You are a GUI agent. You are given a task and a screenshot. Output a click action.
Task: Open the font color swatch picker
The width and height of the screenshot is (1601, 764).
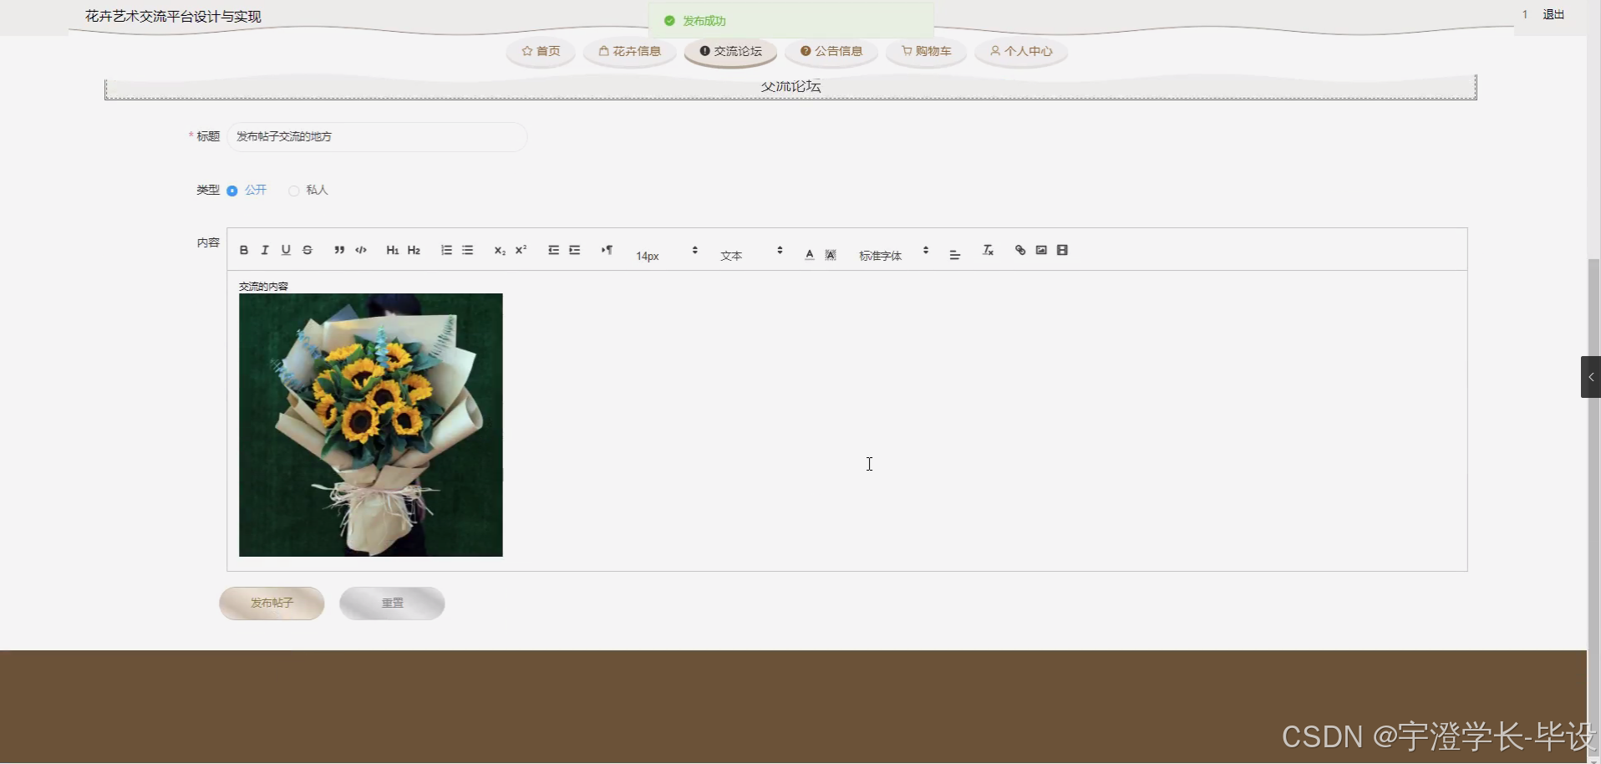pyautogui.click(x=808, y=253)
